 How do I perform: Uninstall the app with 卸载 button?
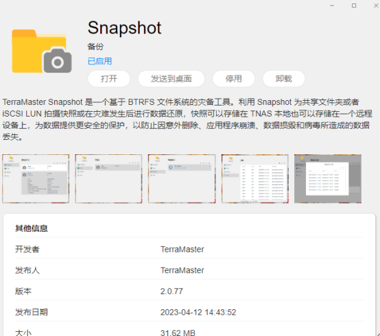283,79
